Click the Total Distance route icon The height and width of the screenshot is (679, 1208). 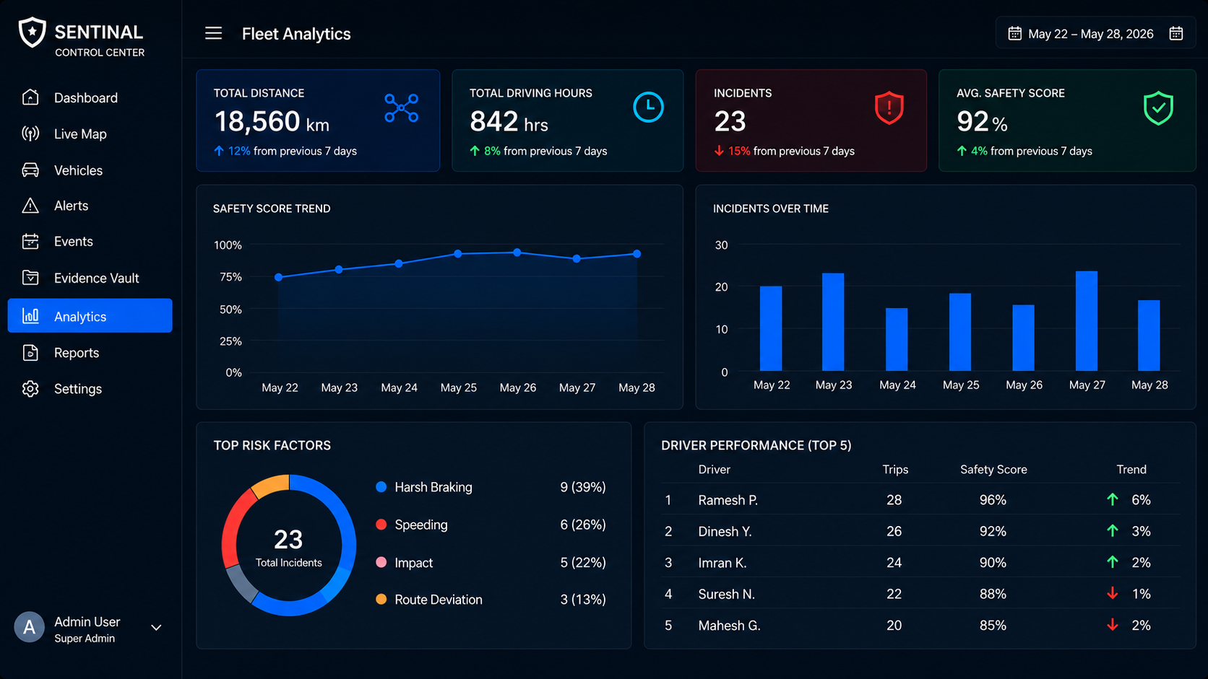(402, 108)
